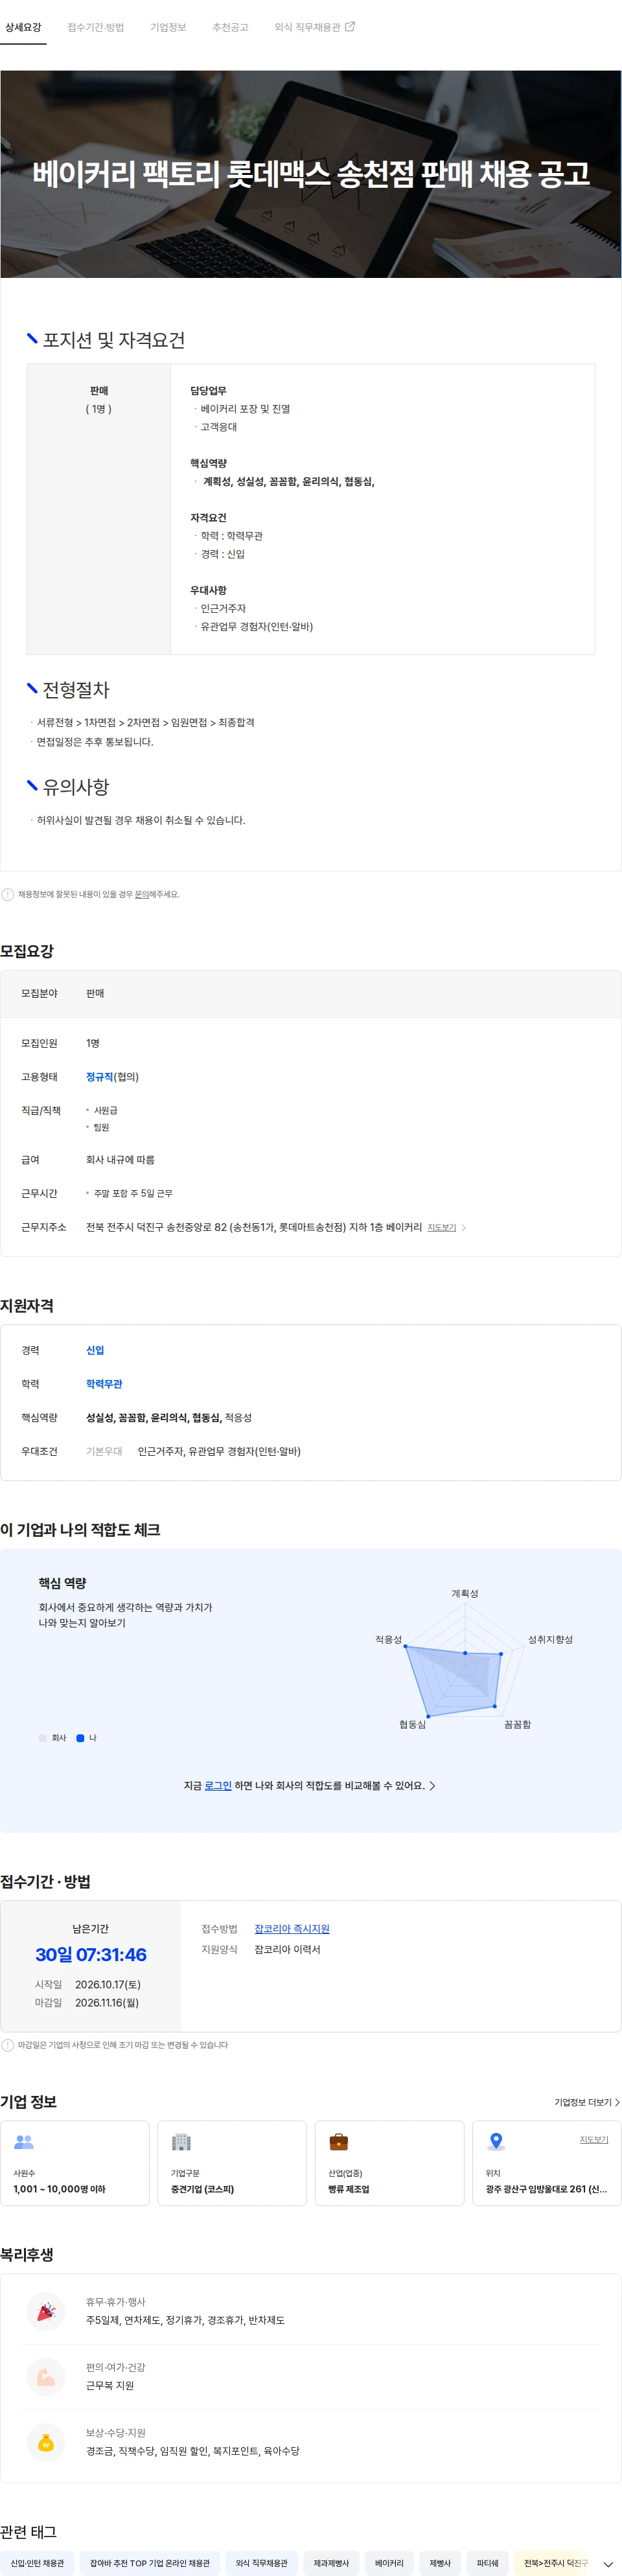Click the map pin icon on 위치 card
622x2576 pixels.
(496, 2142)
